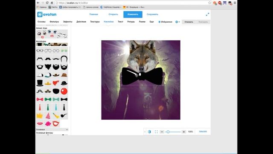Pick the black eye mask sticker

coord(56,91)
